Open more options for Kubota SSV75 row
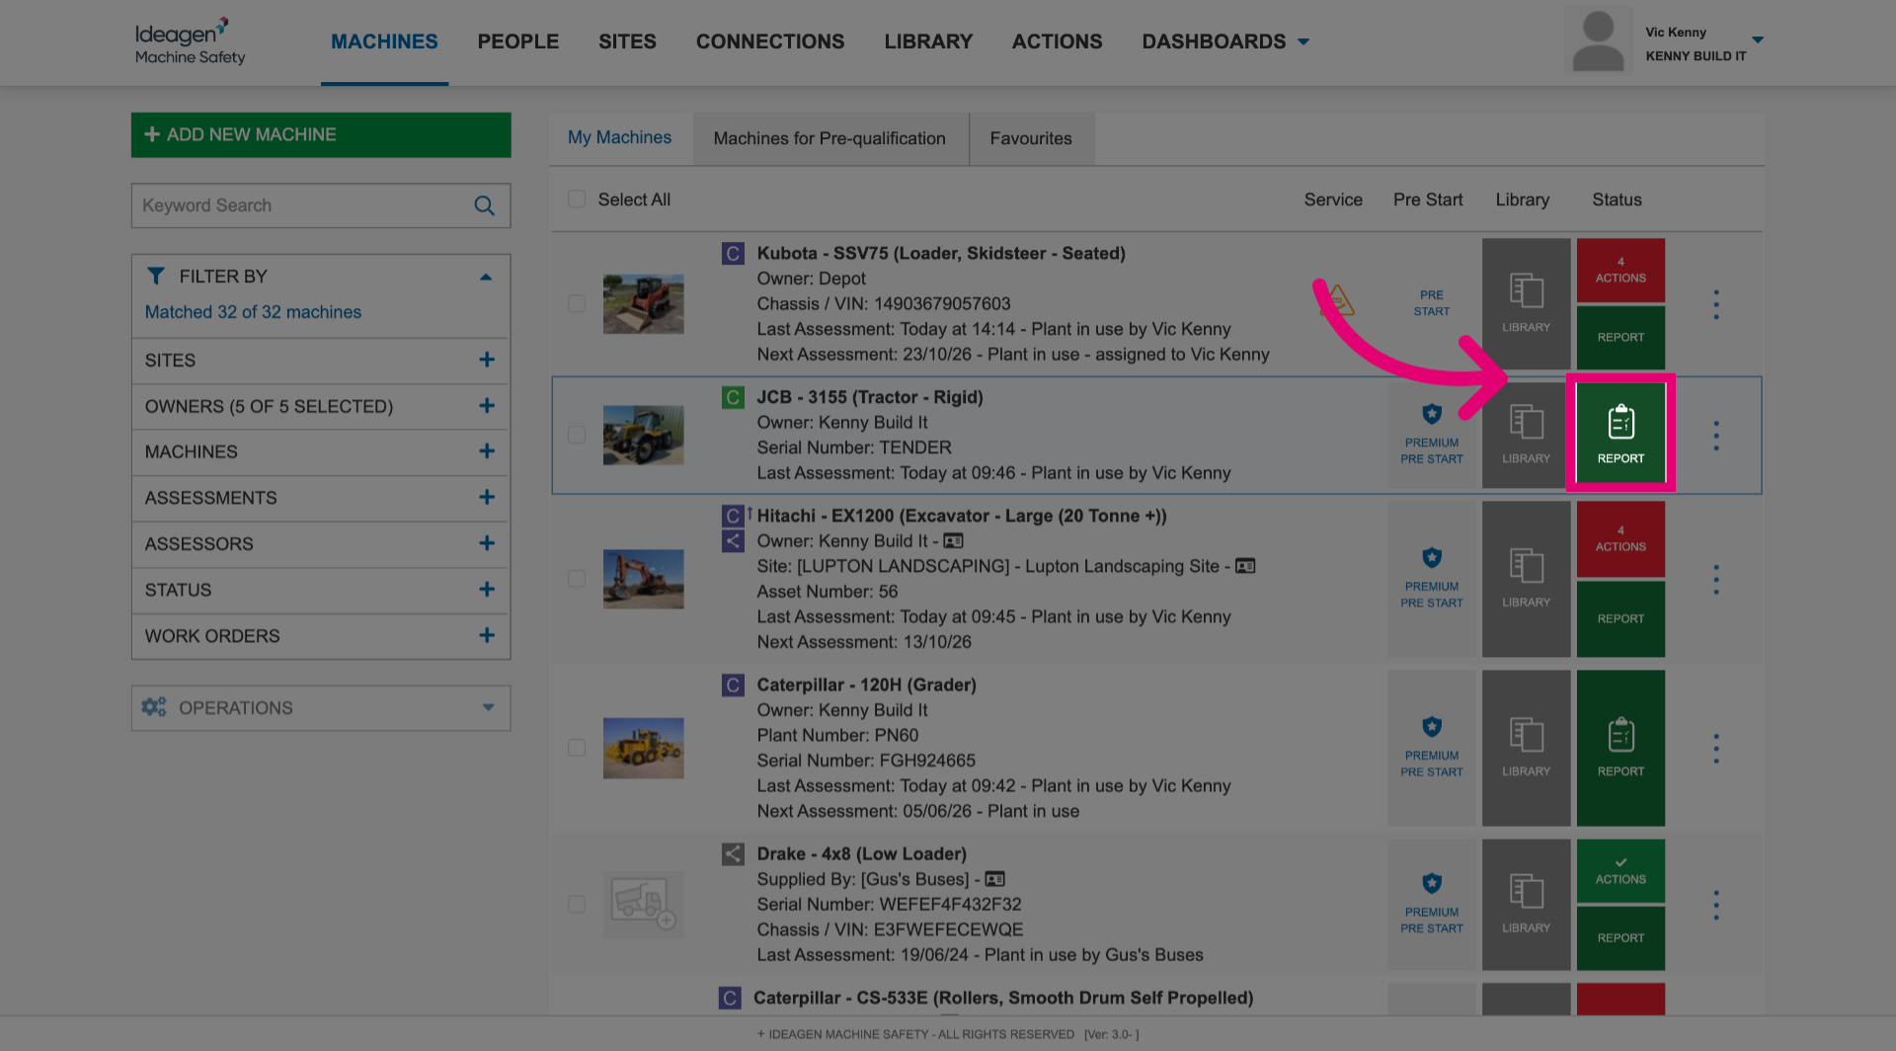The width and height of the screenshot is (1896, 1051). point(1716,304)
